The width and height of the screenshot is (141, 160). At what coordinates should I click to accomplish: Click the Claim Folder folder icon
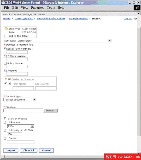[7, 28]
